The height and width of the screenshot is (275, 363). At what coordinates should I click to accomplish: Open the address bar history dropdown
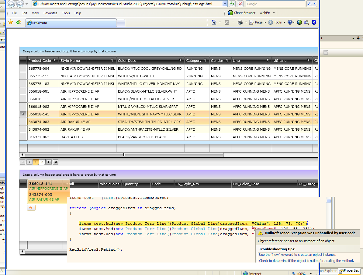pos(225,4)
